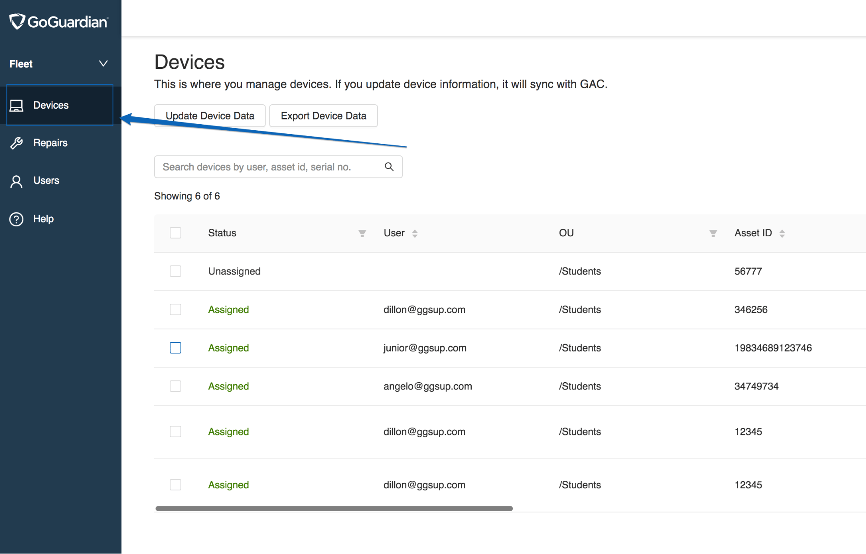Viewport: 866px width, 554px height.
Task: Check the box for asset 346256
Action: pos(175,309)
